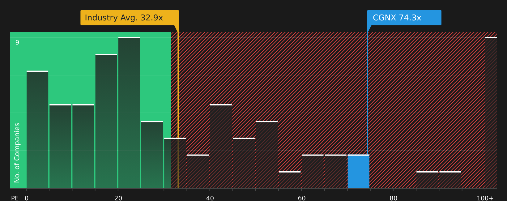Click the tallest green bar at PE 20-25

pos(129,113)
